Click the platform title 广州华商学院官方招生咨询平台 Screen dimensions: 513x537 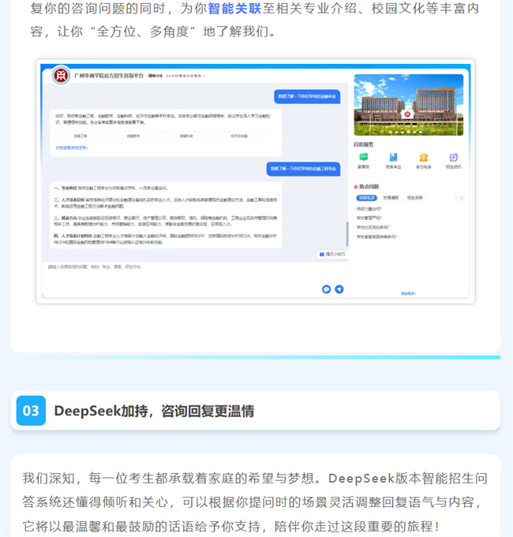[x=109, y=76]
